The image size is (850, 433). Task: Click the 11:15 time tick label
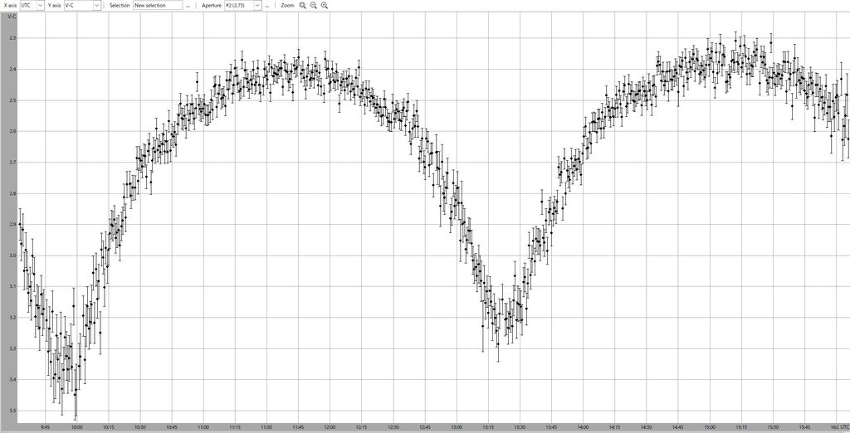click(x=235, y=427)
